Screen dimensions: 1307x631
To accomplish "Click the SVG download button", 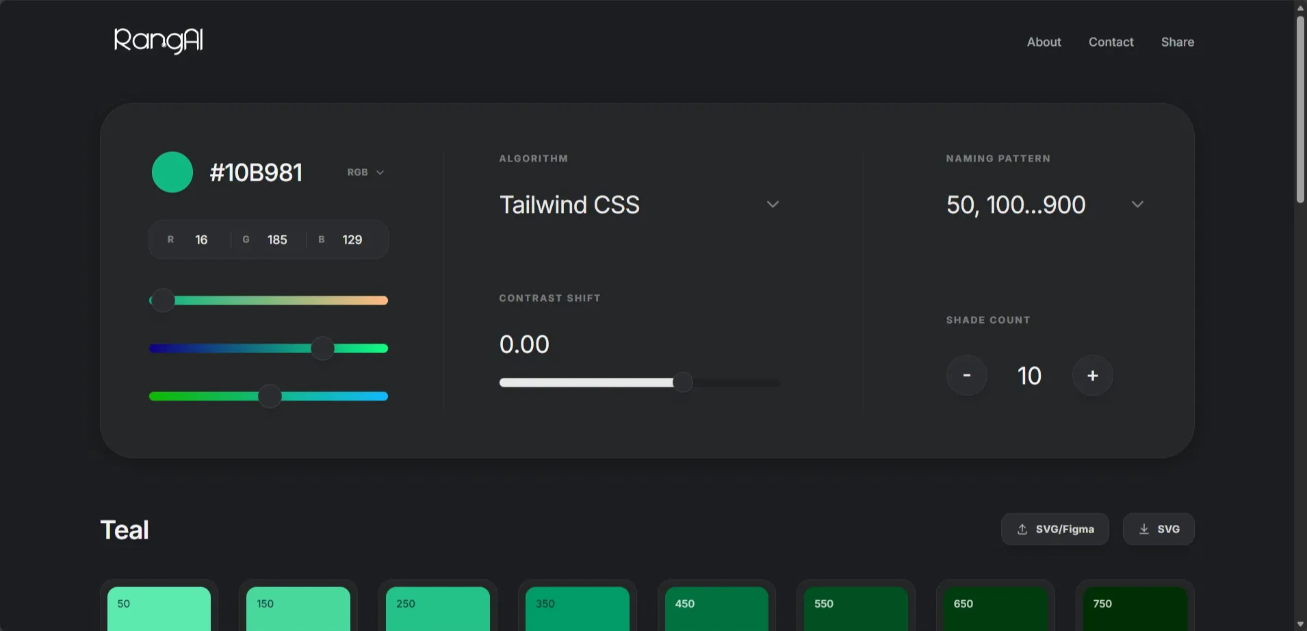I will click(1159, 529).
